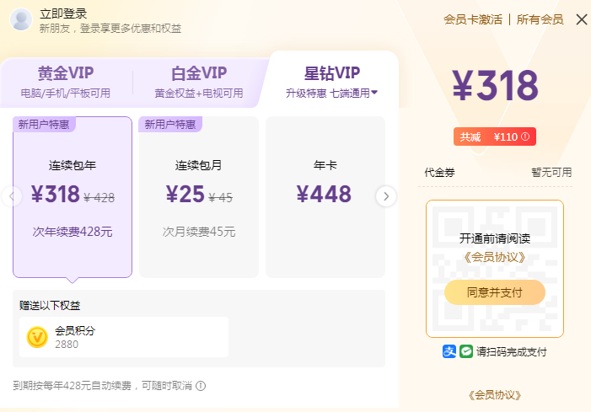
Task: Open the 代金券 voucher selector row
Action: 495,173
